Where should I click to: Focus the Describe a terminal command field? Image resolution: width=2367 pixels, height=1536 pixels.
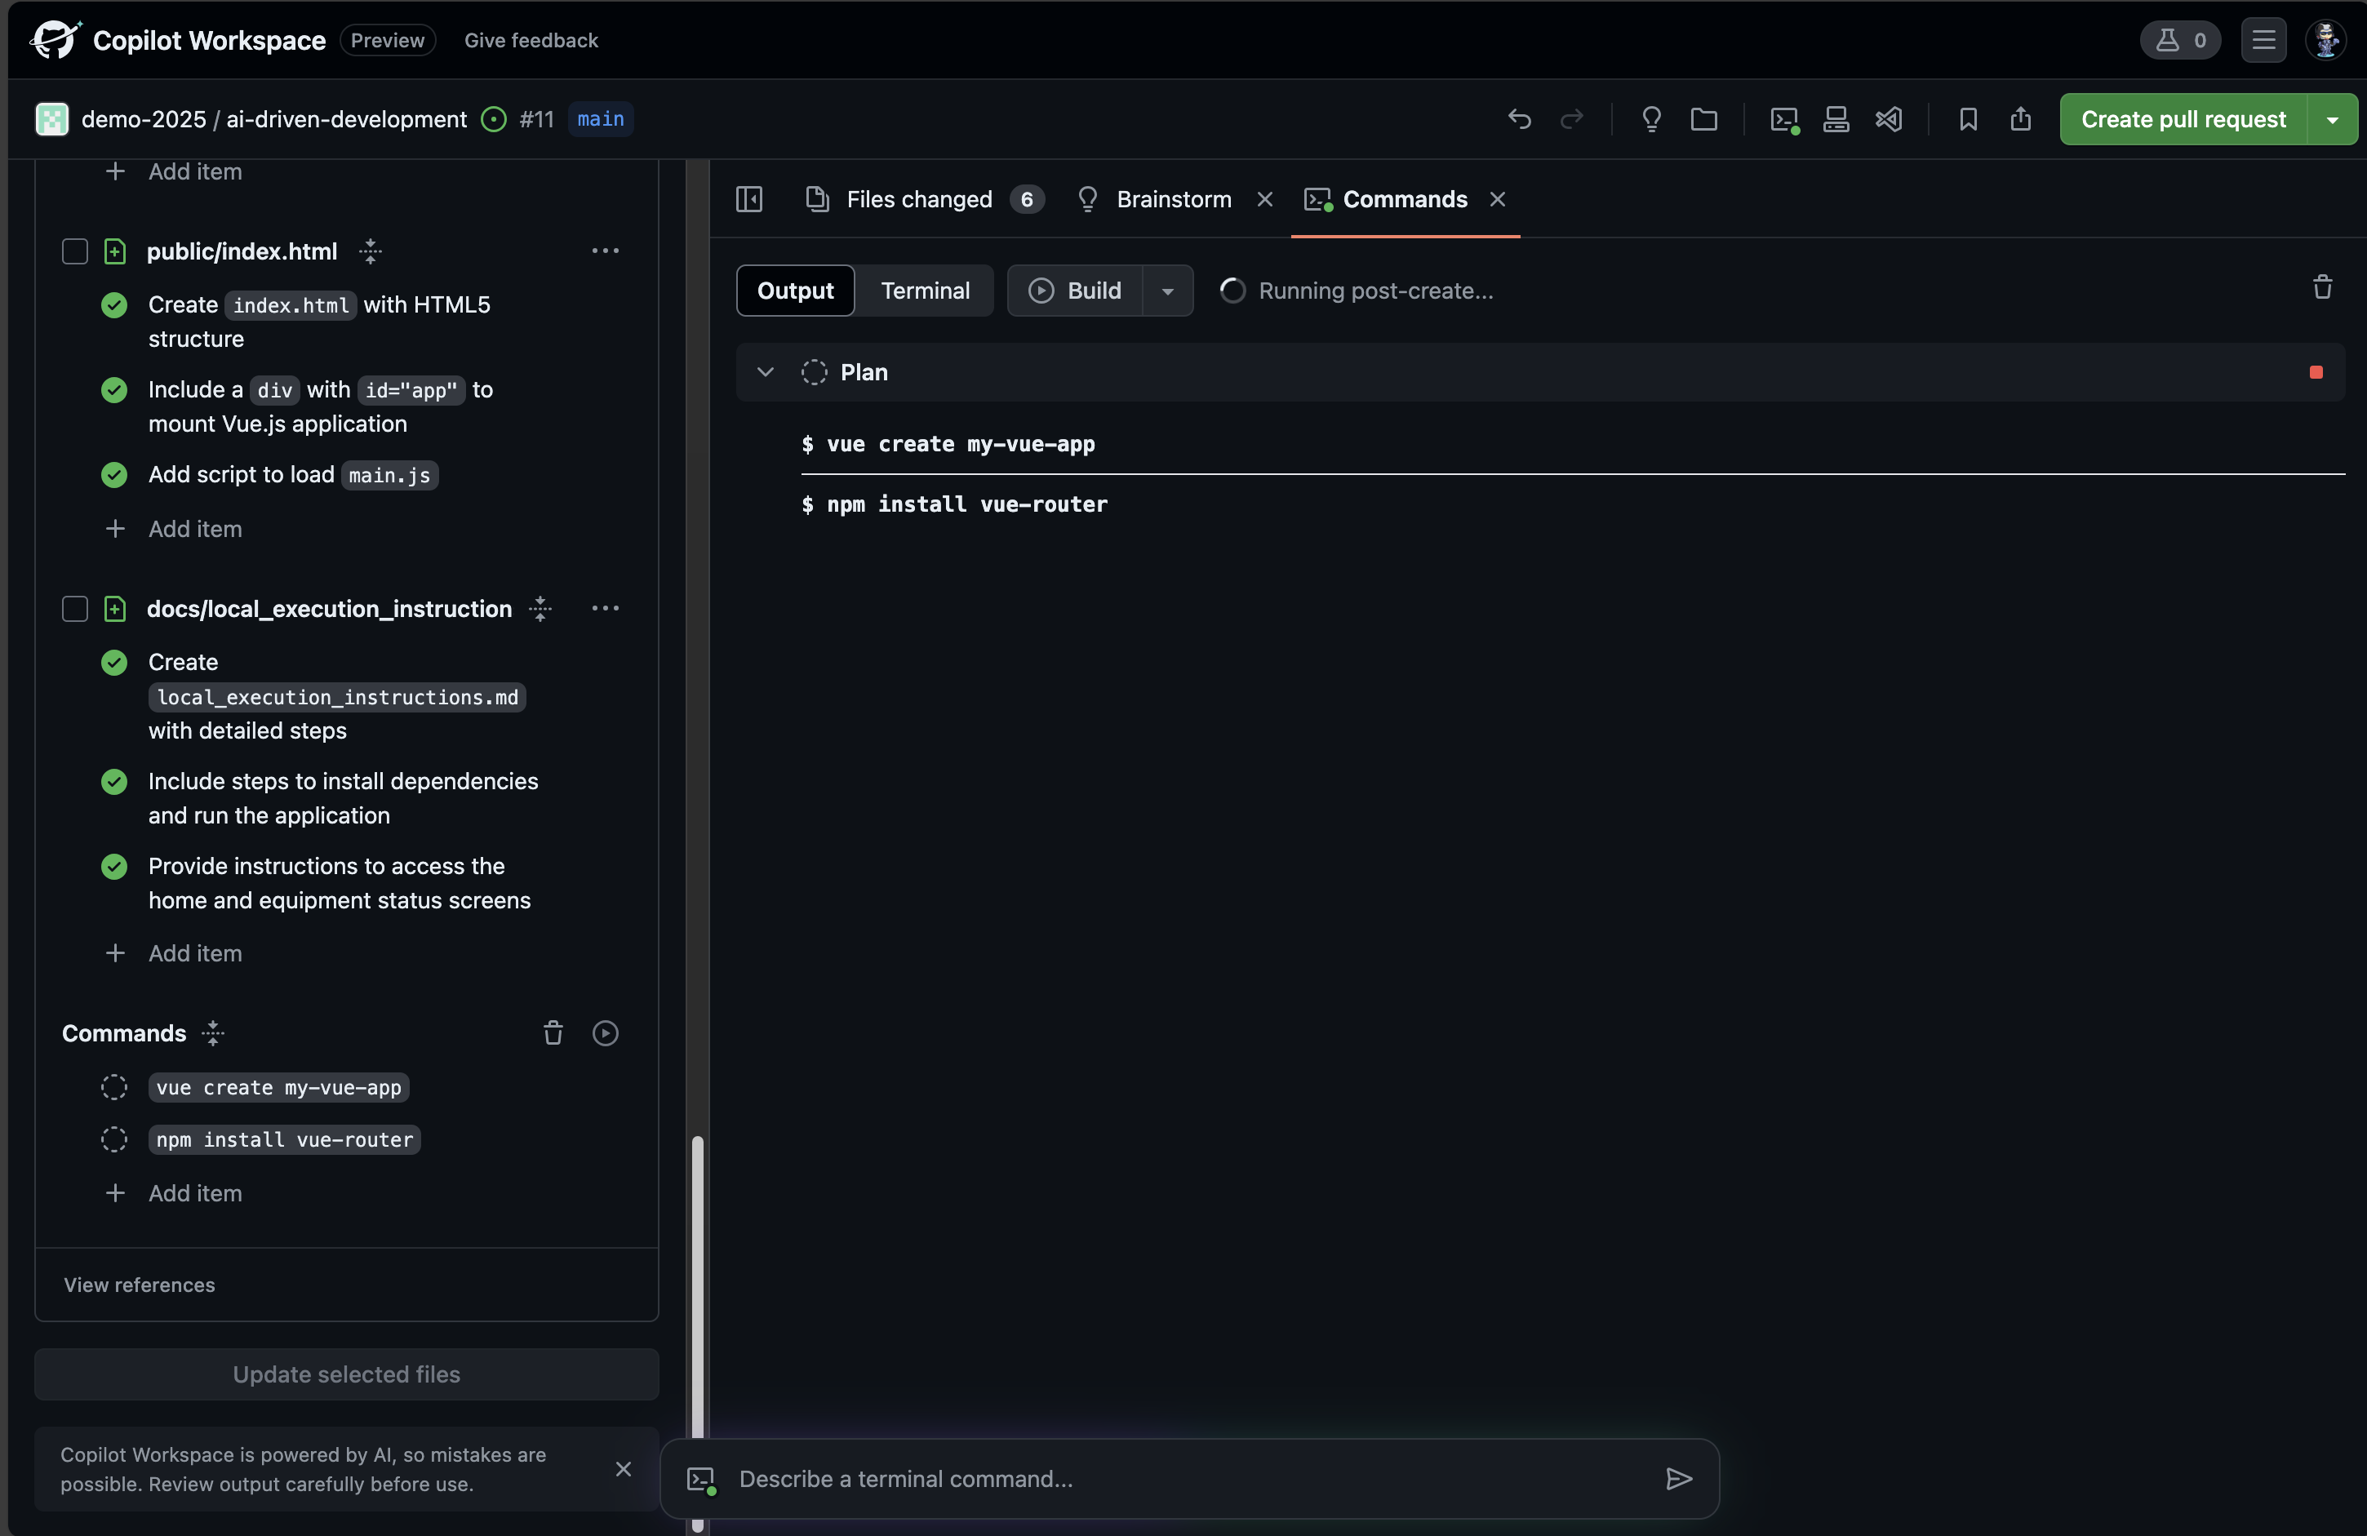1191,1480
